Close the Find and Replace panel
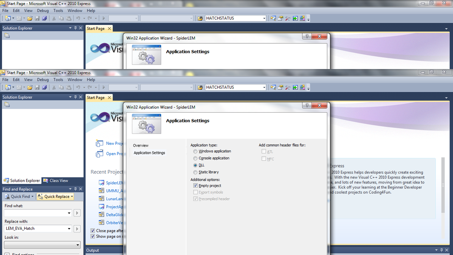453x255 pixels. [80, 189]
